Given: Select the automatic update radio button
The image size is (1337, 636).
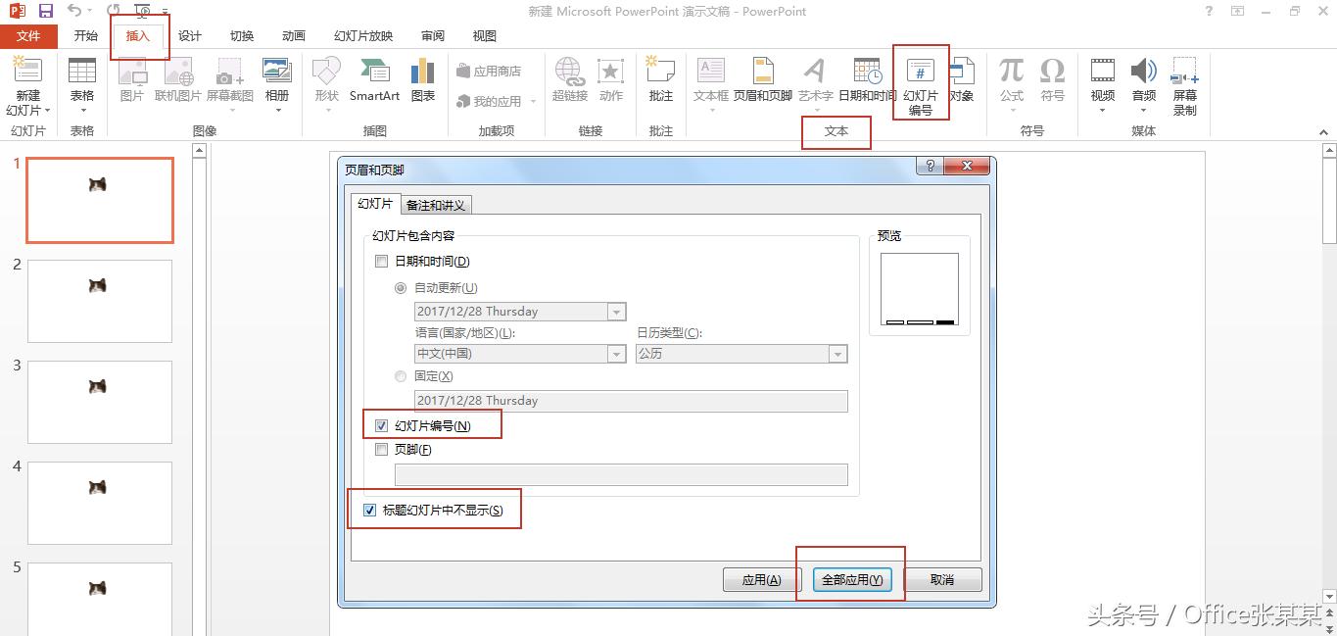Looking at the screenshot, I should tap(400, 287).
